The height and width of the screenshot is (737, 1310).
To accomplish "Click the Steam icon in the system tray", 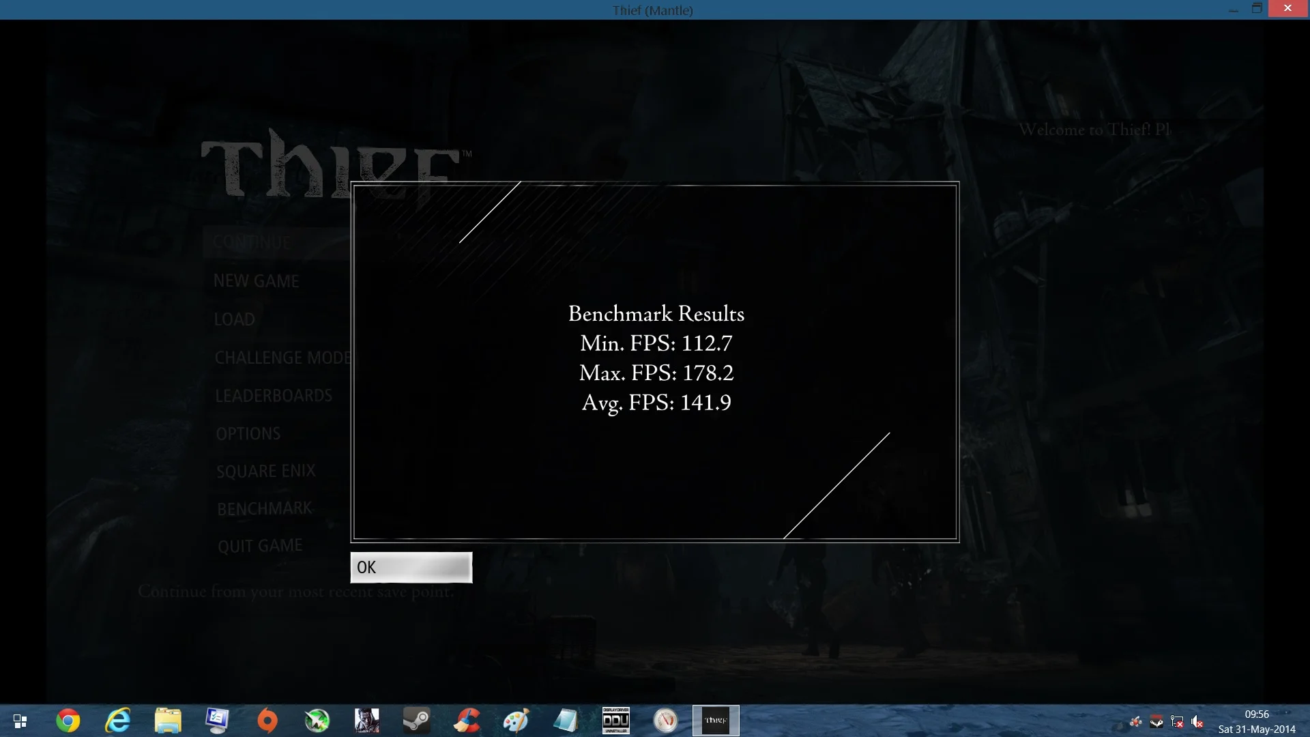I will pyautogui.click(x=1156, y=721).
